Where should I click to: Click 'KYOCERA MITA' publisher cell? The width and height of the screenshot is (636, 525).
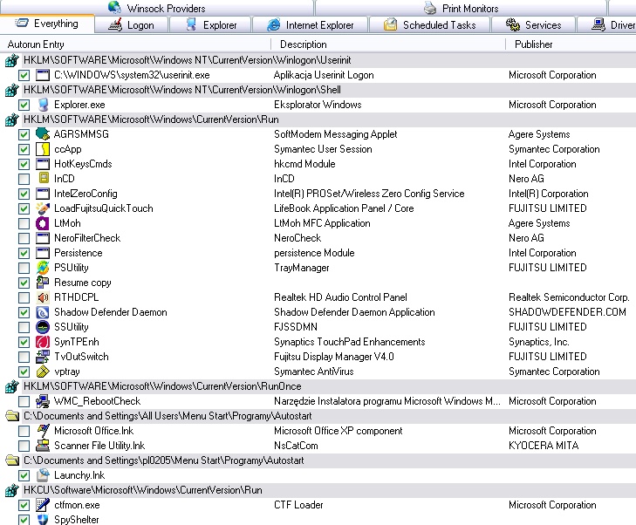coord(544,446)
